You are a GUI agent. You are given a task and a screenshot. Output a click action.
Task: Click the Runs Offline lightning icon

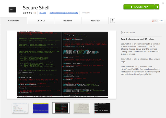[122, 33]
